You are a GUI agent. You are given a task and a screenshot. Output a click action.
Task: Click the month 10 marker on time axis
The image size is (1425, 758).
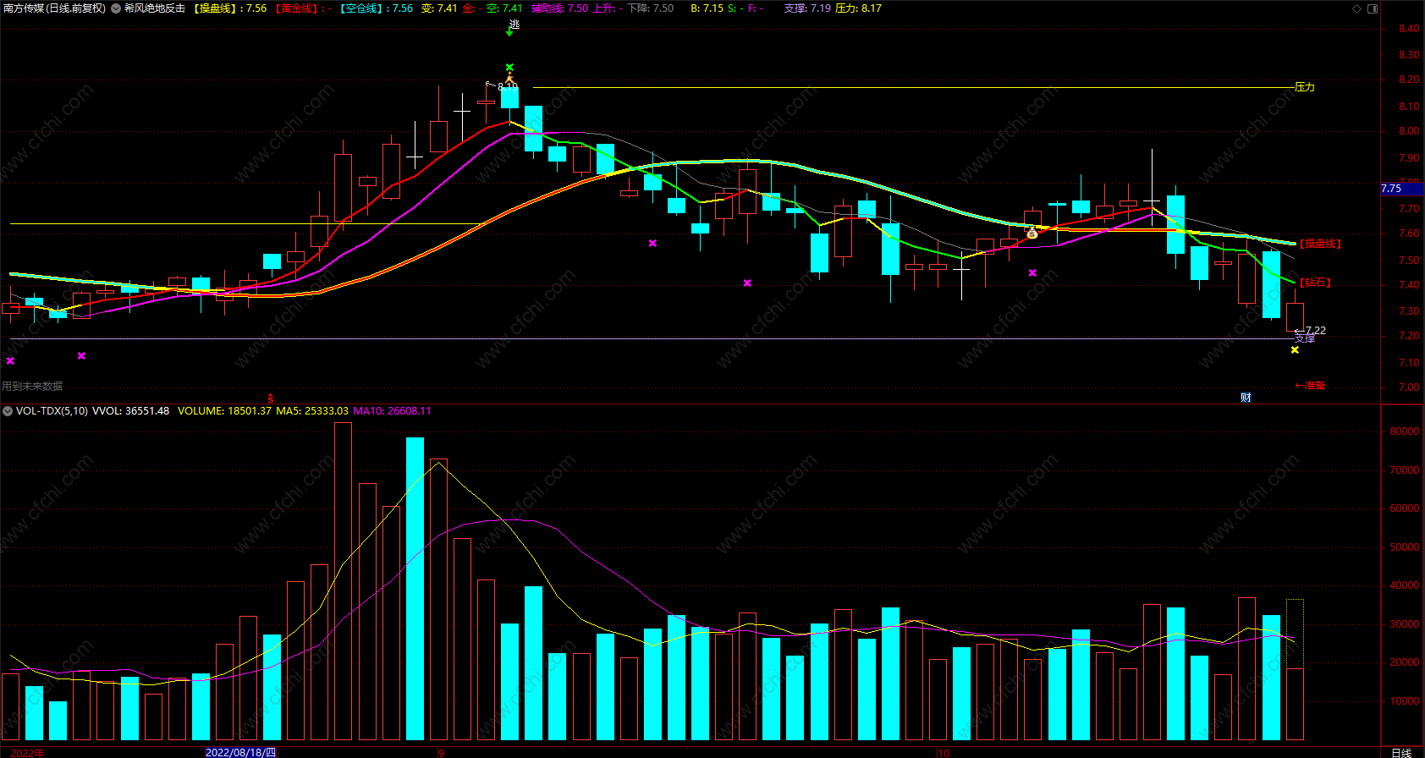[x=944, y=752]
